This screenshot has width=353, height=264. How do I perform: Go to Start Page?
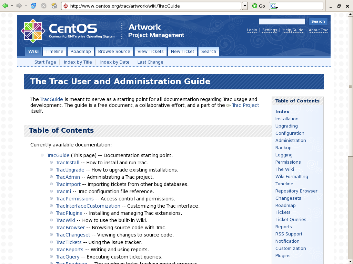pyautogui.click(x=45, y=62)
